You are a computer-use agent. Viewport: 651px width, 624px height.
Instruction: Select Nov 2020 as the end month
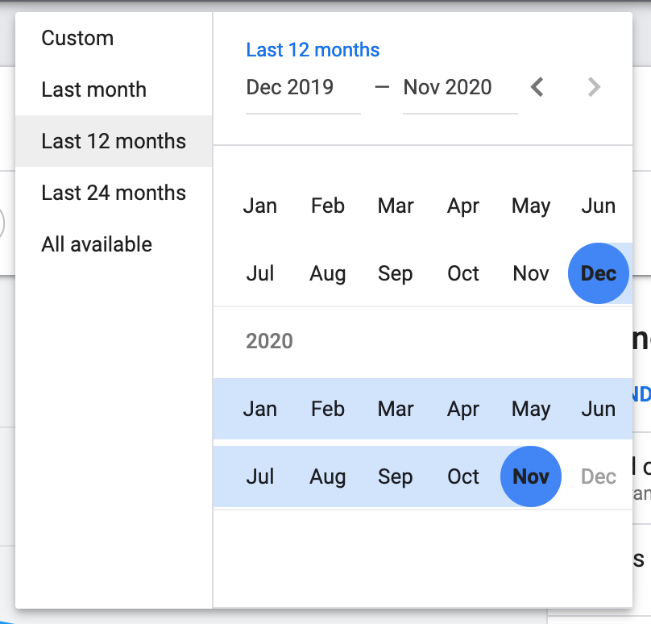[530, 476]
